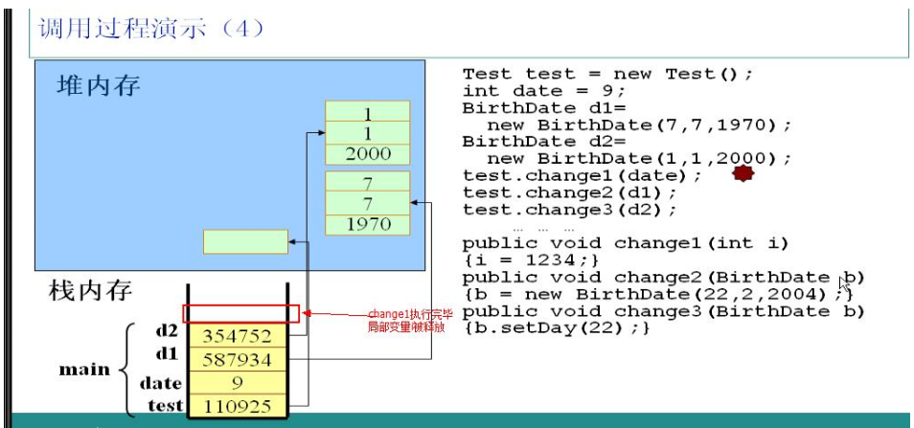Screen dimensions: 914x428
Task: Click code line test.change3(d2);
Action: point(571,209)
